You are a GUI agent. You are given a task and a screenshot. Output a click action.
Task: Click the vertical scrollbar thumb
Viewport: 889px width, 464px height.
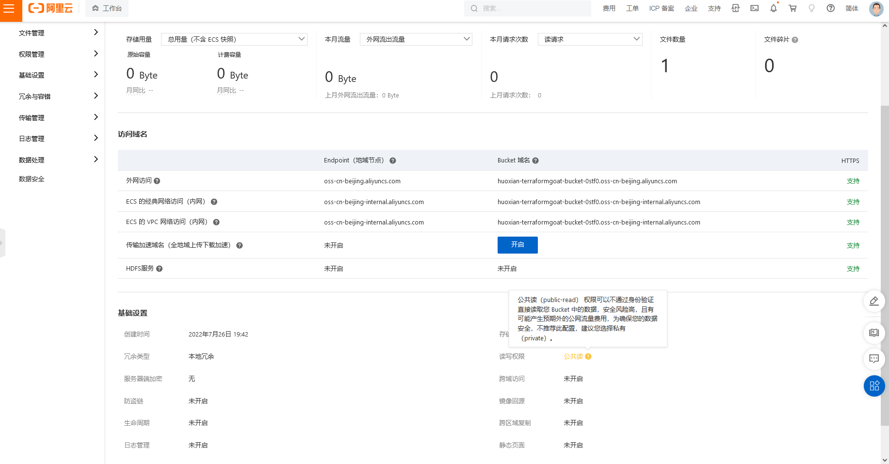[x=885, y=266]
